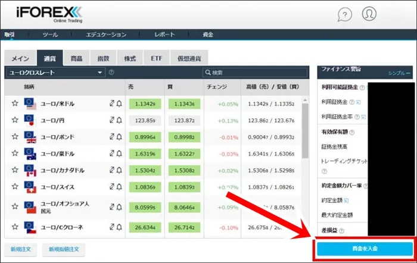The height and width of the screenshot is (263, 417).
Task: Open chart icon for ユーロ/米ドル
Action: [x=112, y=104]
